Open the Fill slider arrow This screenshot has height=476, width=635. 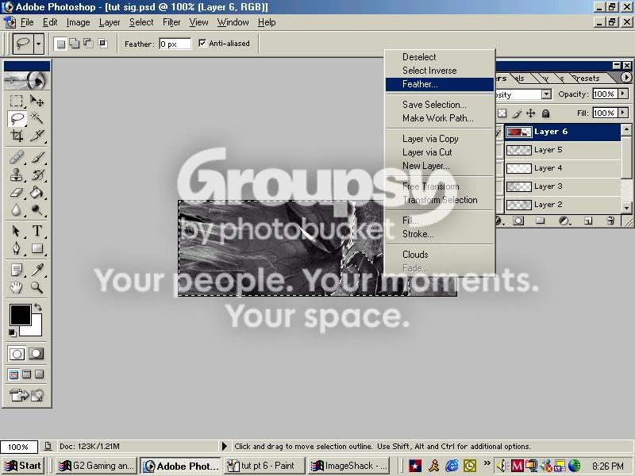[623, 113]
